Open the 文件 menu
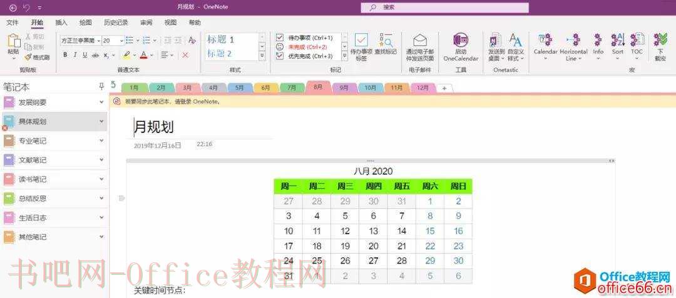This screenshot has height=298, width=676. 13,22
